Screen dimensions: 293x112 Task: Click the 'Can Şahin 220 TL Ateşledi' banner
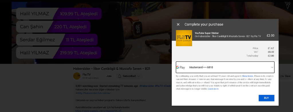click(53, 27)
